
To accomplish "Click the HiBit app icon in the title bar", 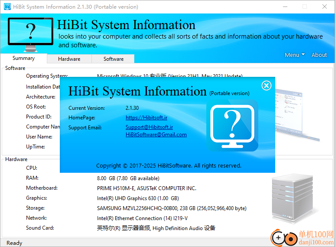I will [7, 7].
